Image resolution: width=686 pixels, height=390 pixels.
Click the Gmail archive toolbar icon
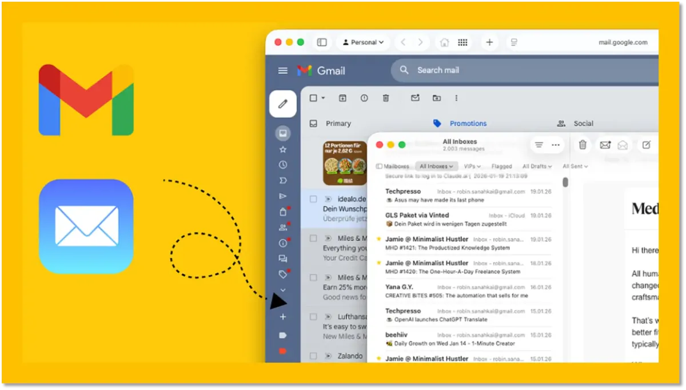point(342,98)
